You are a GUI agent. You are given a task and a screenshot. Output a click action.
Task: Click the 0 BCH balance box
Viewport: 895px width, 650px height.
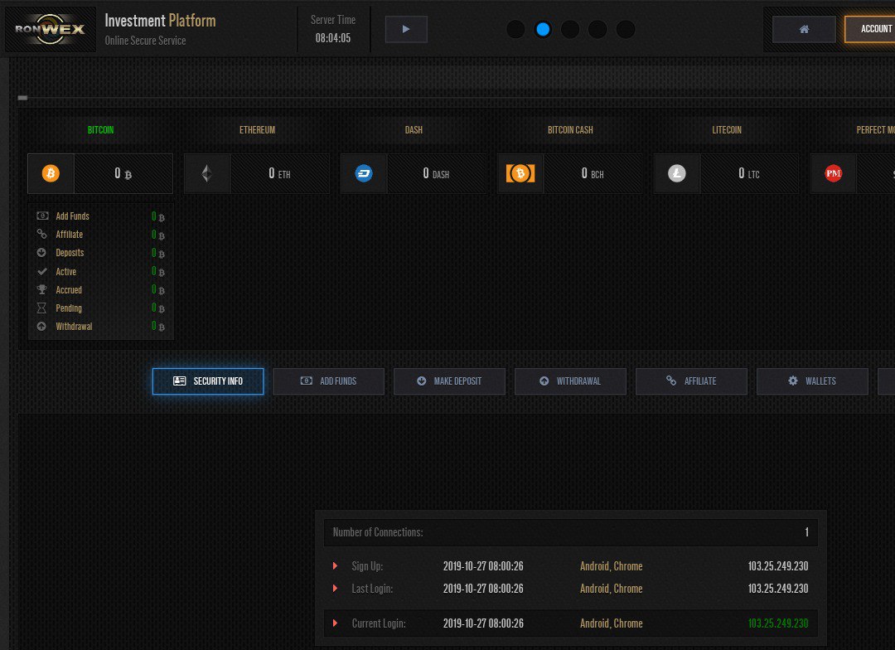[593, 173]
